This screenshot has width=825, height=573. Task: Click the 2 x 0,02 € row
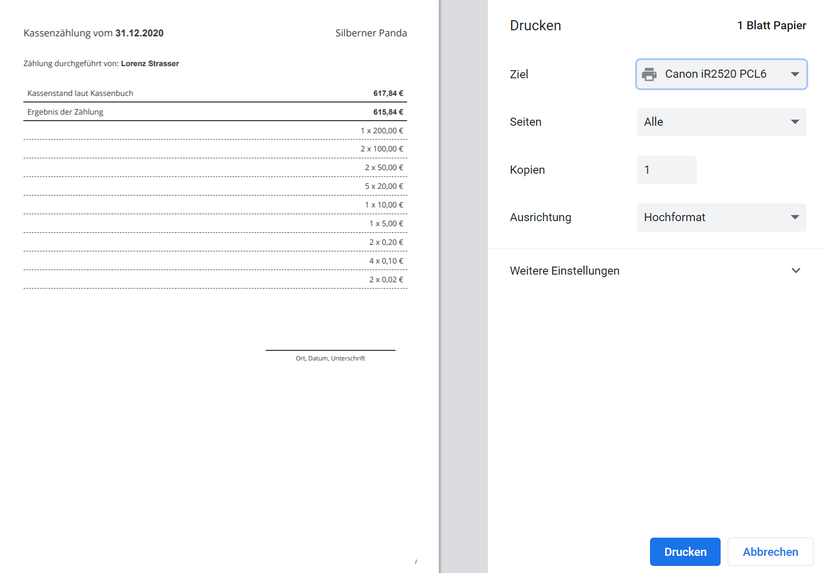tap(386, 280)
